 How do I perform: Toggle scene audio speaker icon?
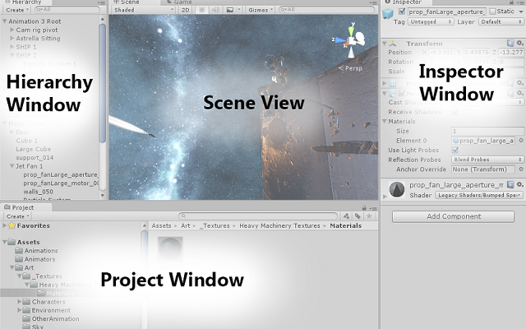click(215, 10)
